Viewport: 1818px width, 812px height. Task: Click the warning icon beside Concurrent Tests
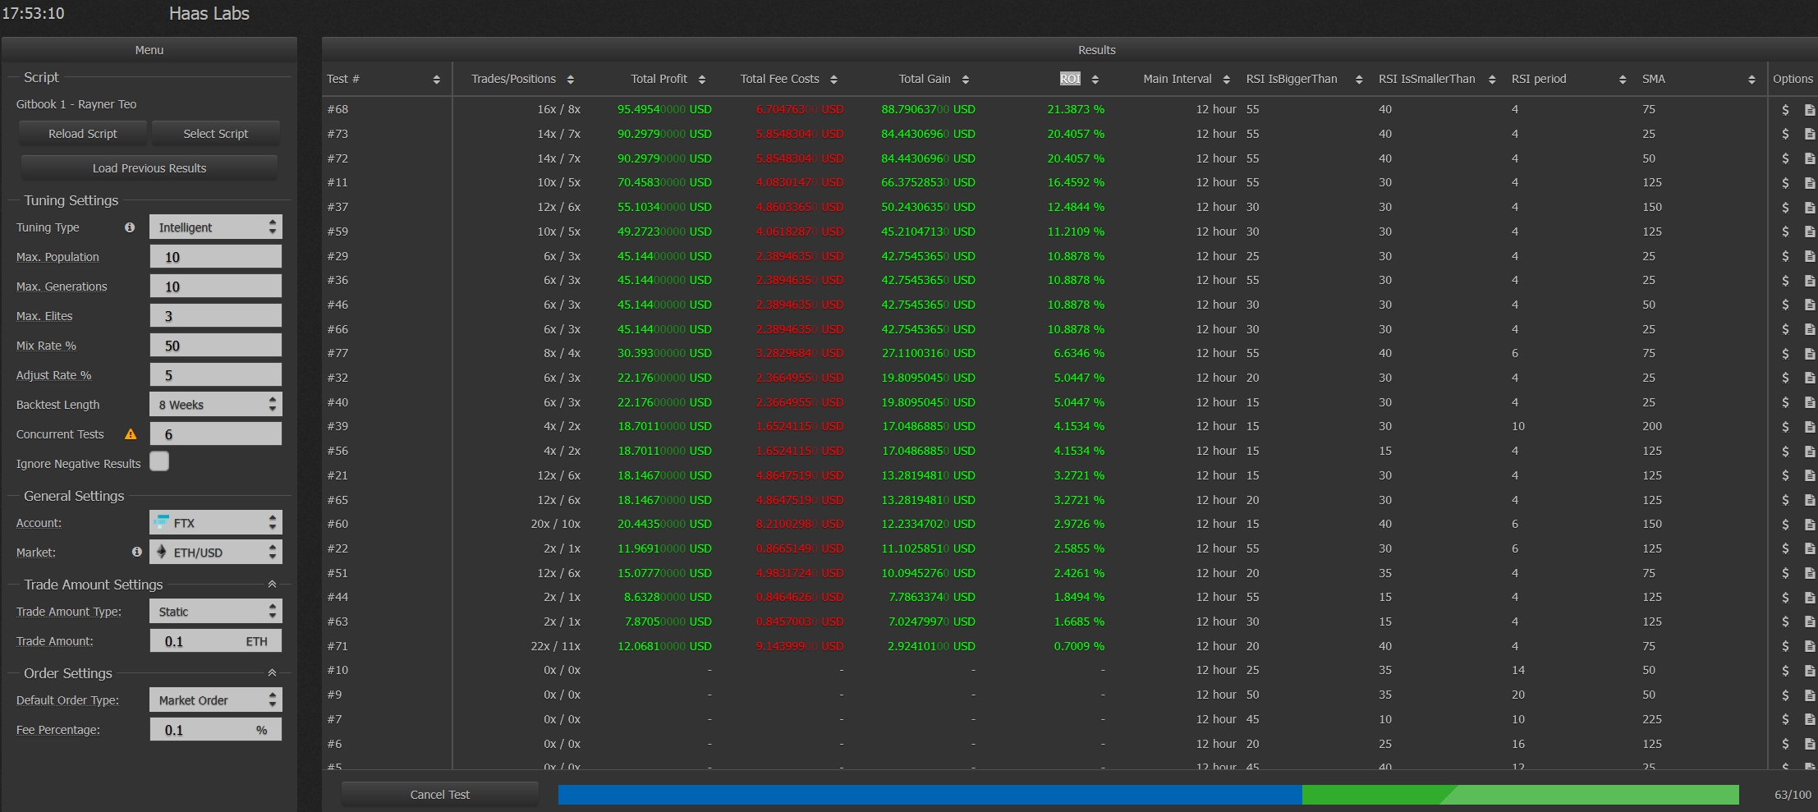click(131, 434)
